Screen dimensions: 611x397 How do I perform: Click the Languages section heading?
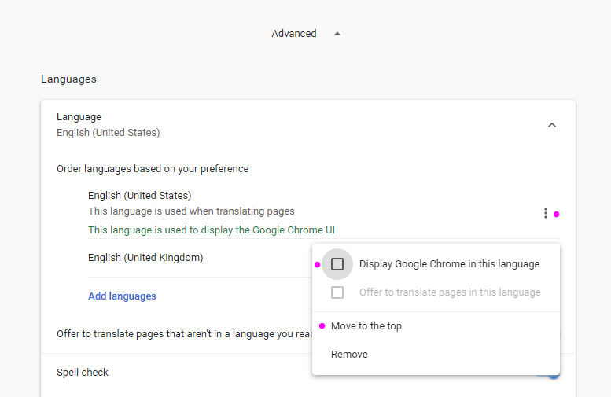pos(68,79)
